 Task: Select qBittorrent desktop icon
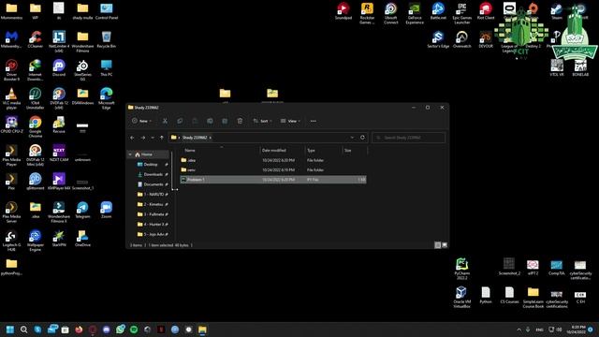(x=36, y=182)
